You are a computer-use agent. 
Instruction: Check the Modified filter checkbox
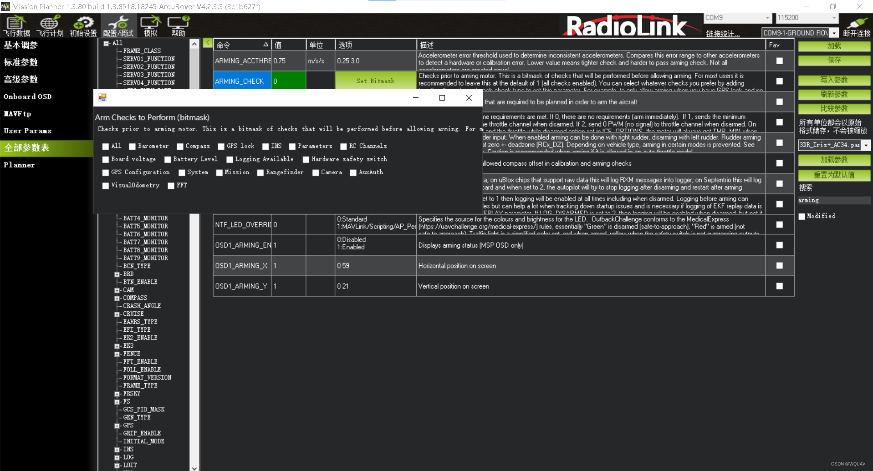coord(802,217)
